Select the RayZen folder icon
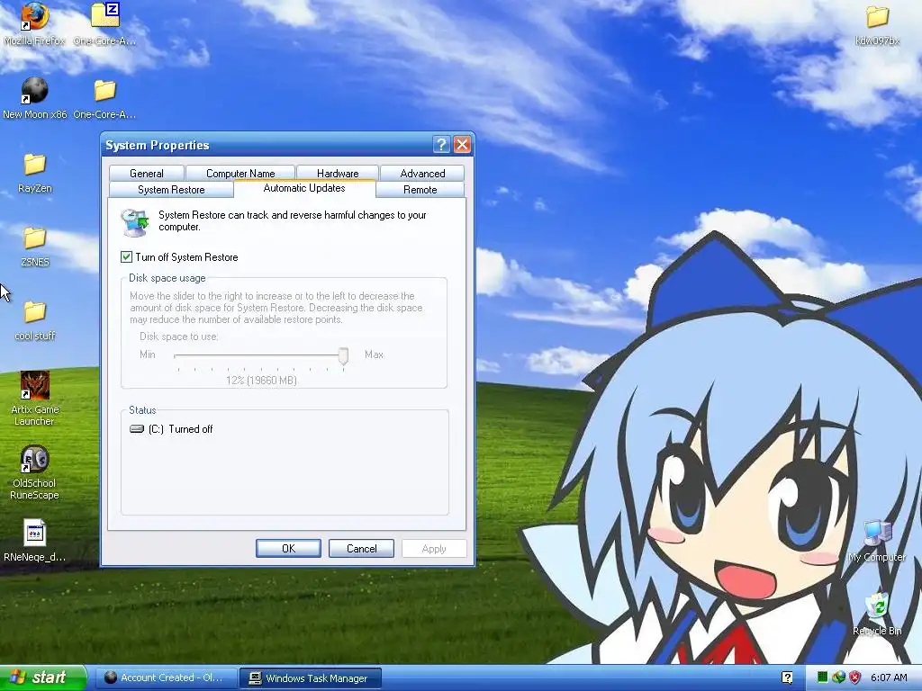Image resolution: width=922 pixels, height=691 pixels. click(x=35, y=165)
